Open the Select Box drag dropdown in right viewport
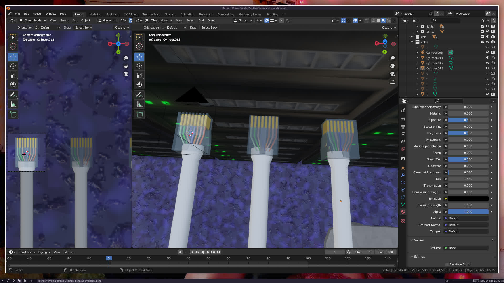504x283 pixels. coord(210,28)
